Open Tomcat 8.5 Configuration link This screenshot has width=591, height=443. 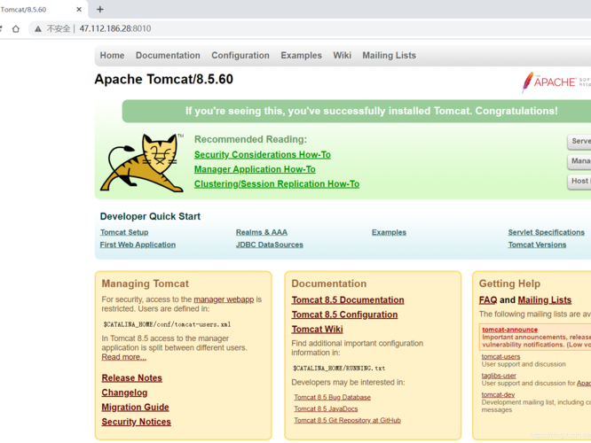(344, 315)
